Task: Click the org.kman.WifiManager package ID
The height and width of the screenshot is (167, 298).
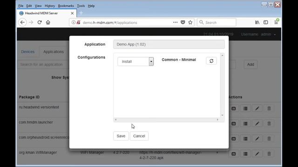Action: 38,153
